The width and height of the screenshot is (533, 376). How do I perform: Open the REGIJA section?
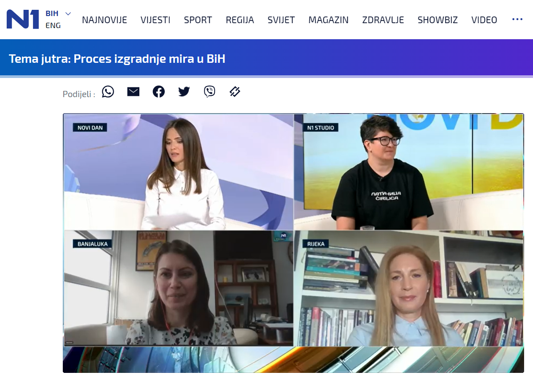[240, 20]
